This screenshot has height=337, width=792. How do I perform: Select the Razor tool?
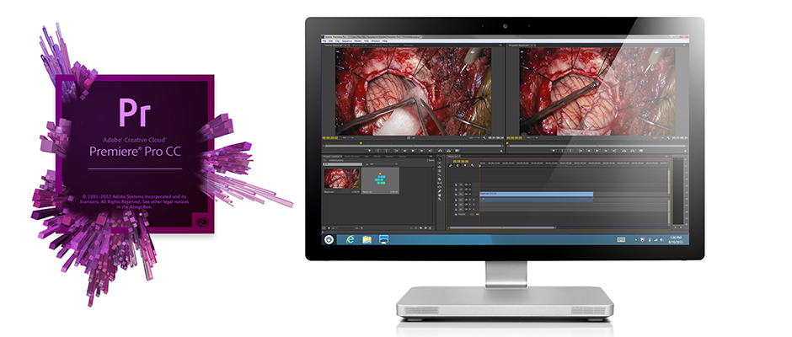pos(440,179)
